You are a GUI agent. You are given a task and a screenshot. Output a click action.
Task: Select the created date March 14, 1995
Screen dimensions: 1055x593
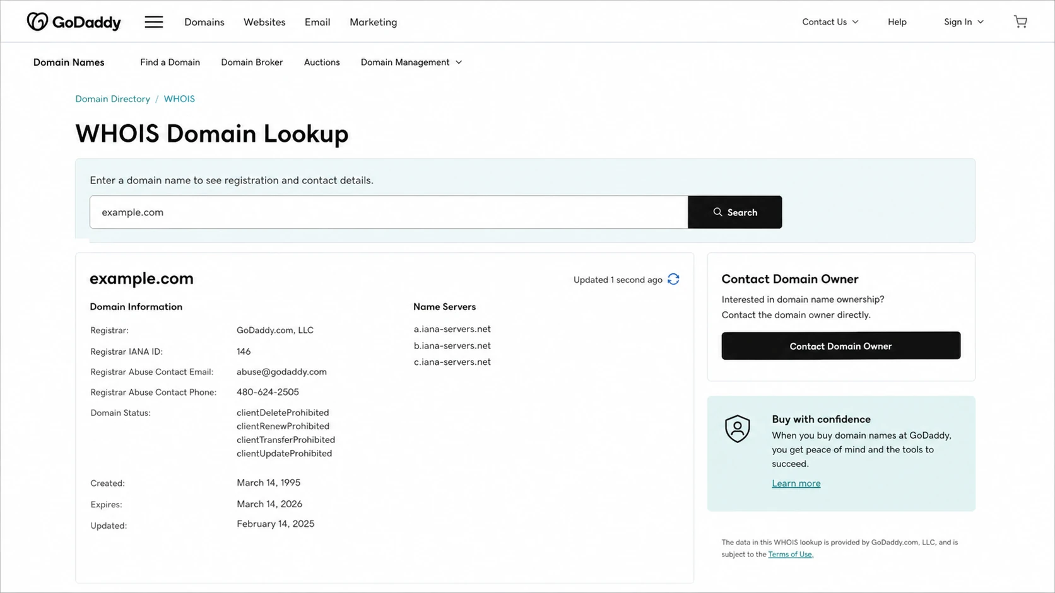[x=268, y=483]
